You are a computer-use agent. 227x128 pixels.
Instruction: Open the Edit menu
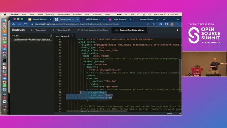click(32, 14)
